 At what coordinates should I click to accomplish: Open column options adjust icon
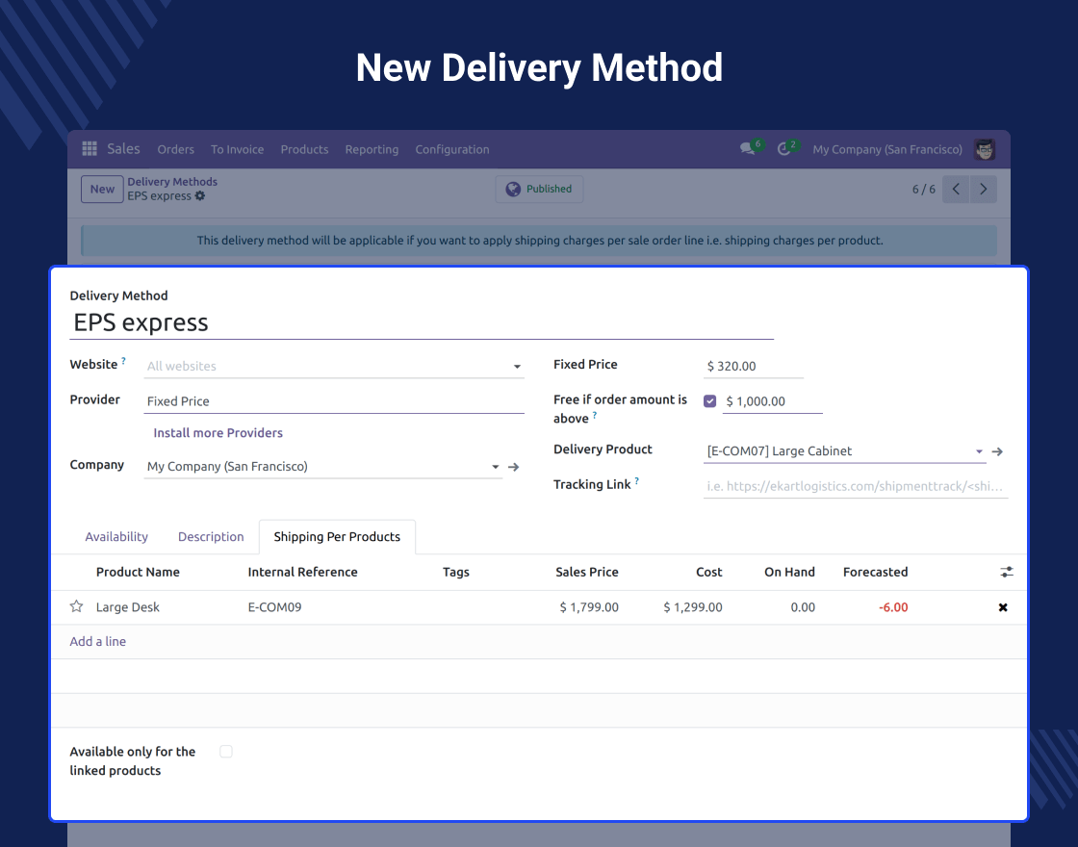point(1007,572)
